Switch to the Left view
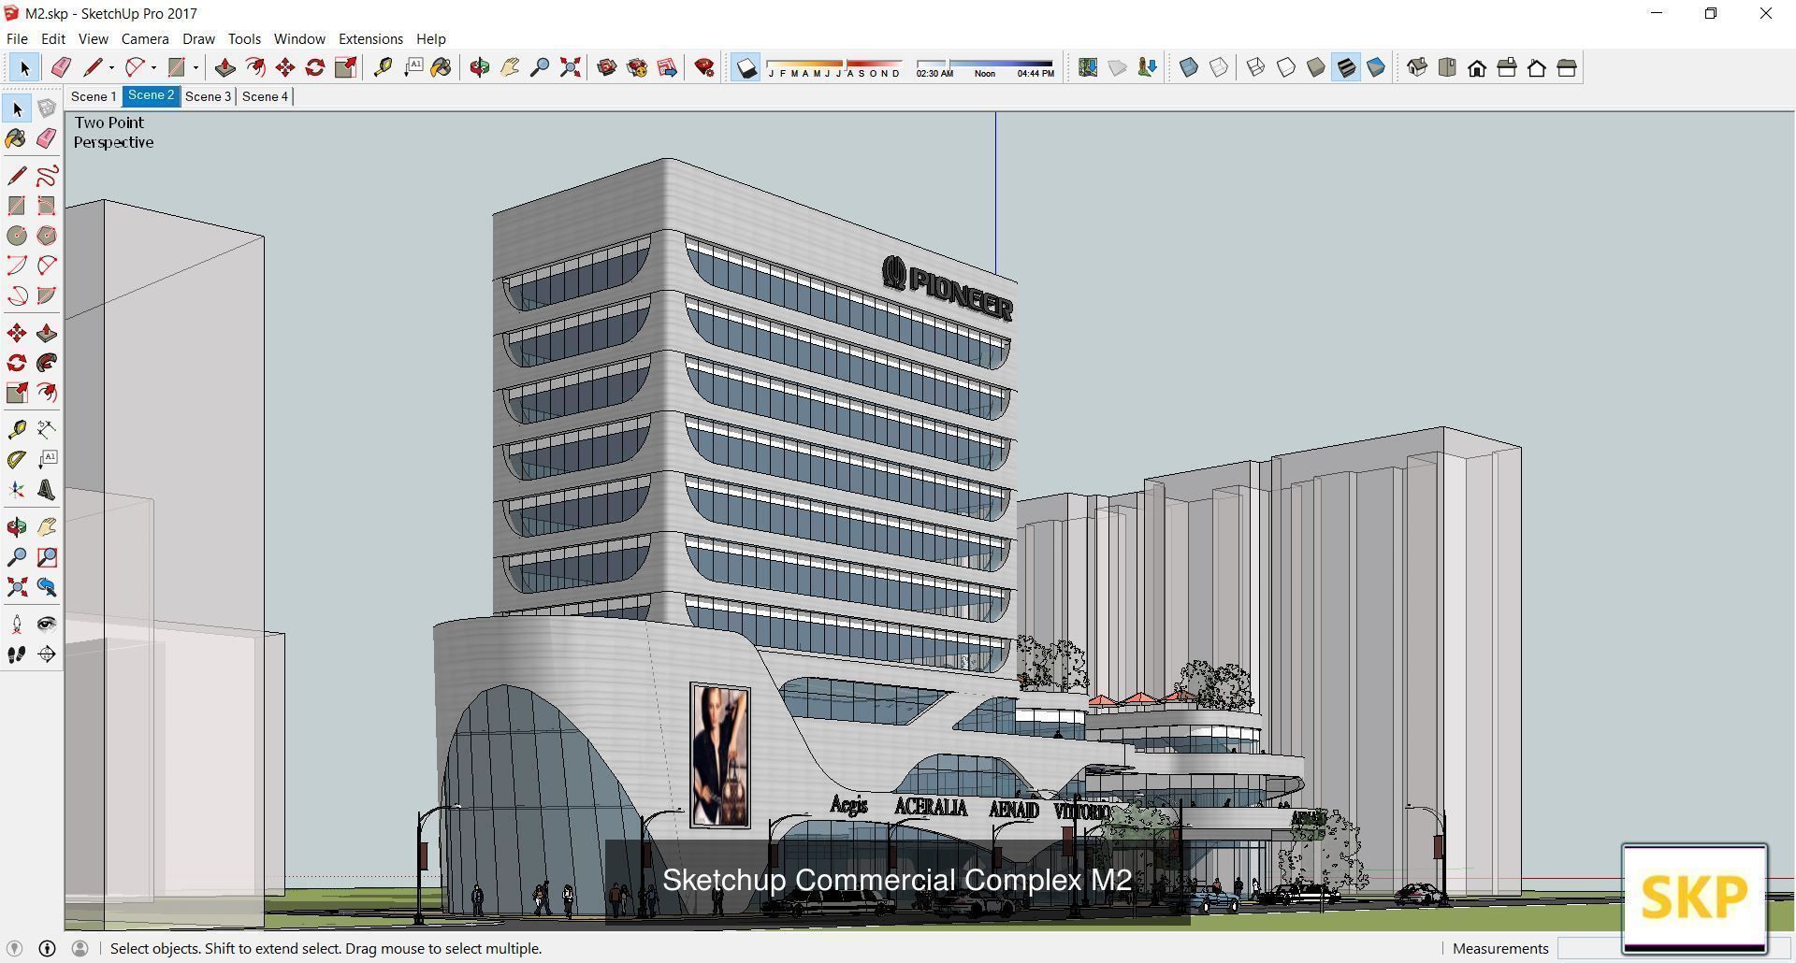This screenshot has height=963, width=1796. pos(1567,67)
